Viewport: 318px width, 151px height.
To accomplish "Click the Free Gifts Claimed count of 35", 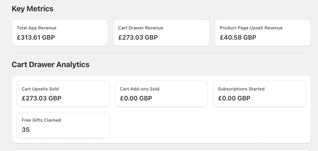I will (26, 130).
